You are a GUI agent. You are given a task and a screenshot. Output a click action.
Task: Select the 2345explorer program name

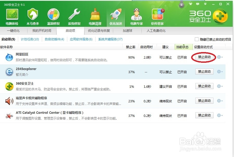tap(26, 69)
